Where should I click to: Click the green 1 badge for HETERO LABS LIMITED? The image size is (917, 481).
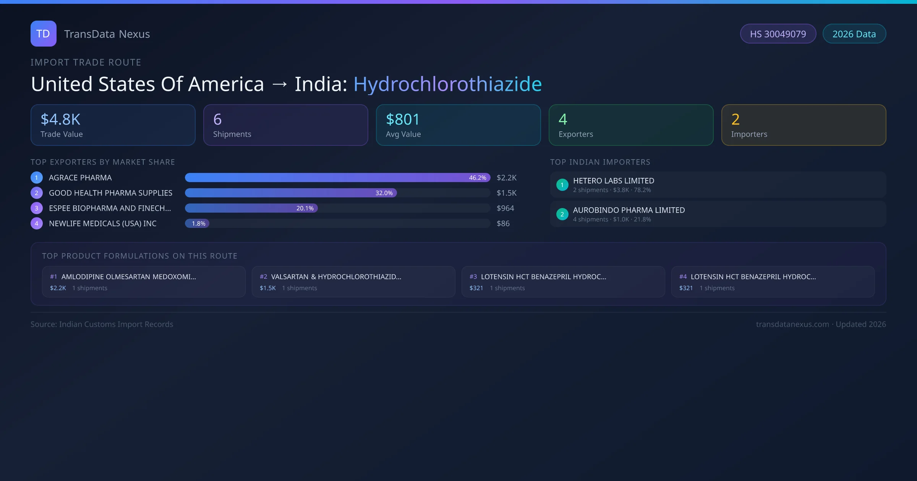(562, 184)
